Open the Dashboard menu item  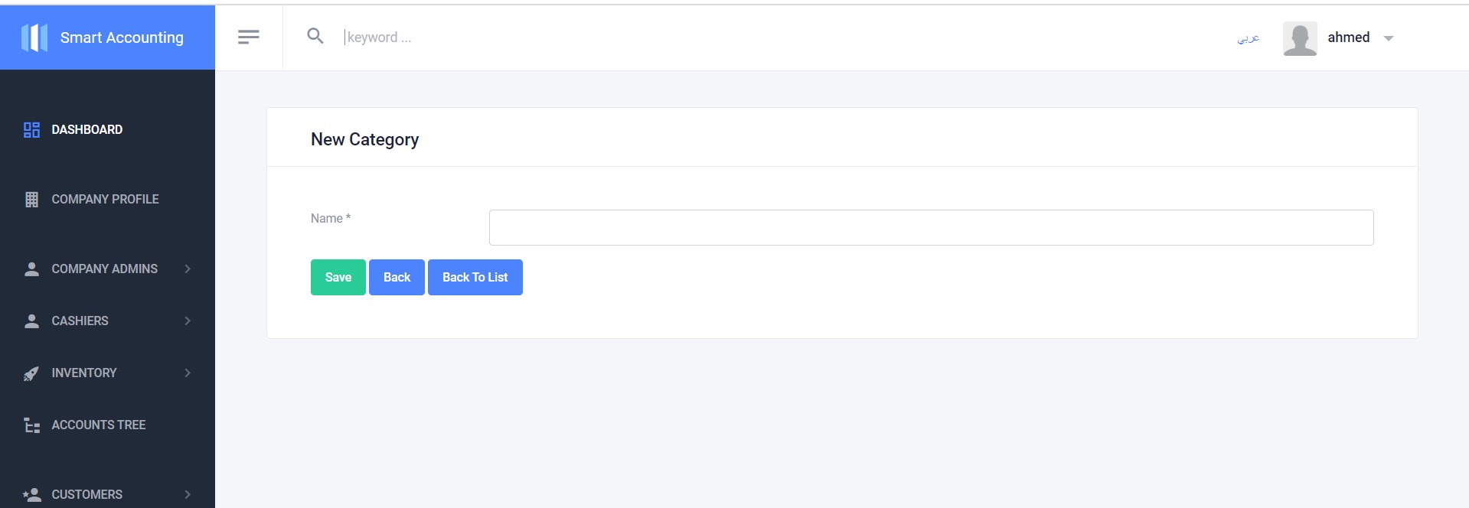(87, 130)
